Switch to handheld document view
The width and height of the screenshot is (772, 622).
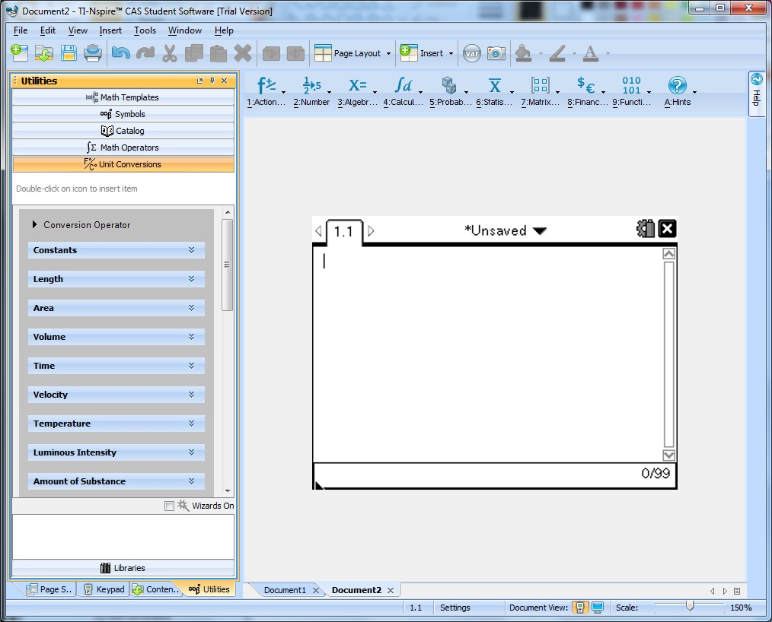580,608
